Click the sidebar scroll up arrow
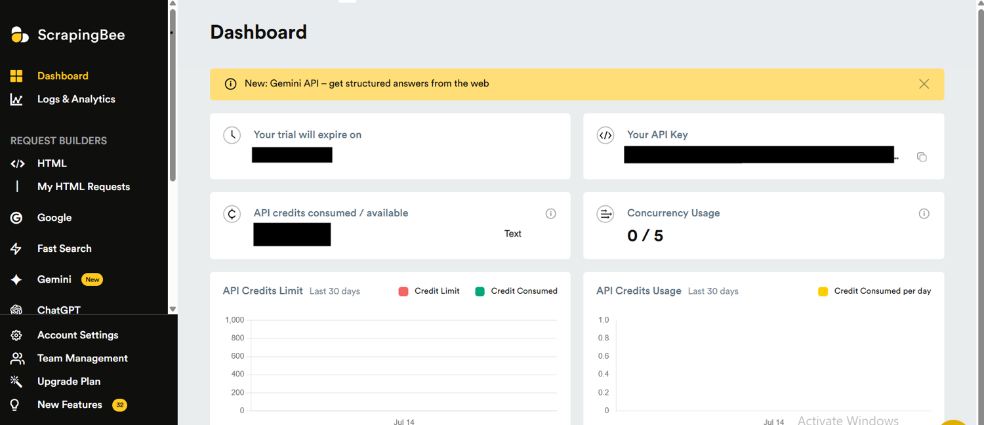 173,4
